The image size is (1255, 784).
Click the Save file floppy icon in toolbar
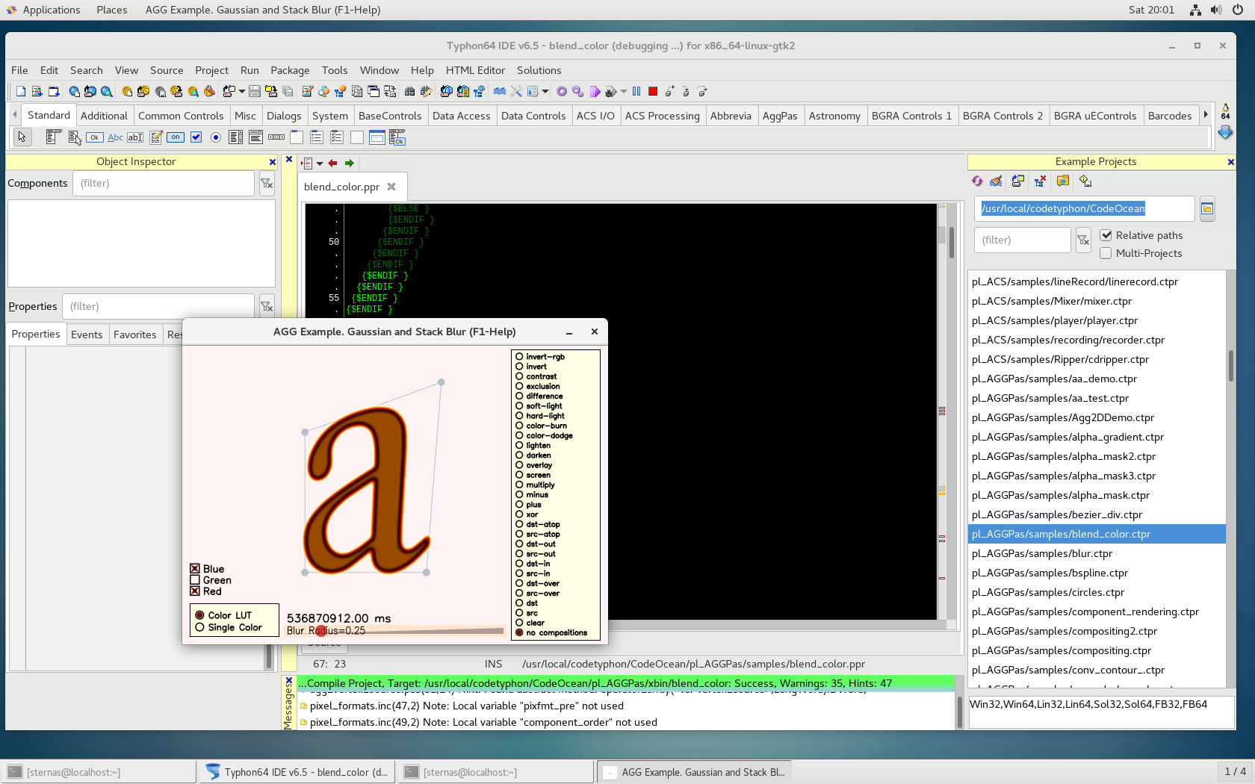tap(255, 91)
